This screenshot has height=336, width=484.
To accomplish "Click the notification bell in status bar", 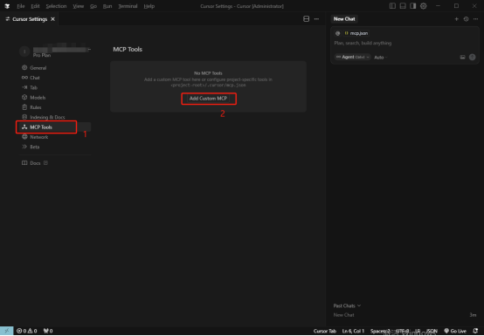I will click(x=475, y=331).
